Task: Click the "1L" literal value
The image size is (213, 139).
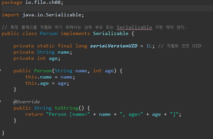Action: coord(149,46)
